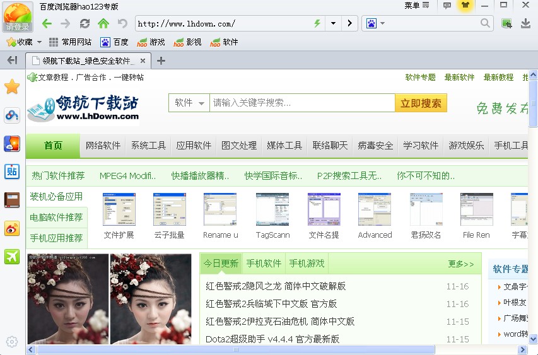Click the green lightning speed-mode icon

tap(317, 23)
